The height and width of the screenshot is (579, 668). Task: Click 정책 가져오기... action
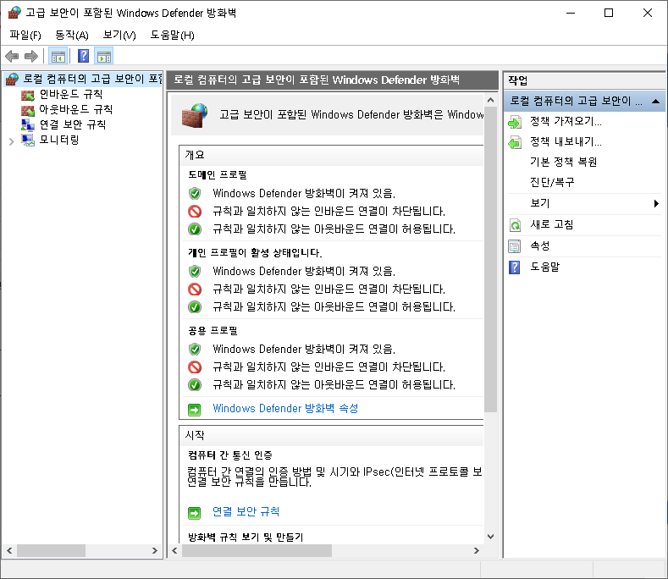click(566, 121)
